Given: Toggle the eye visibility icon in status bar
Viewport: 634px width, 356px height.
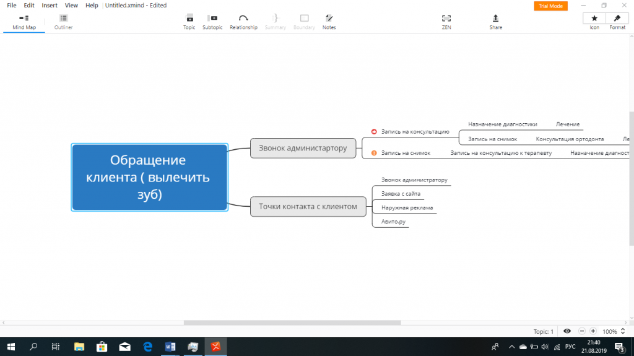Looking at the screenshot, I should (567, 331).
